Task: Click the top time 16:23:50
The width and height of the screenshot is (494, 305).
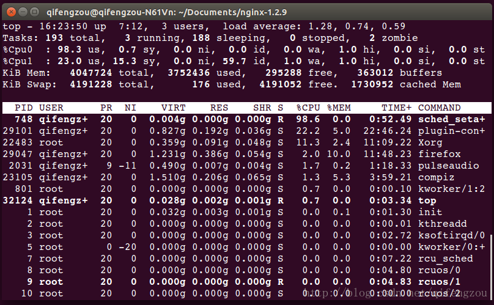Action: pyautogui.click(x=64, y=26)
